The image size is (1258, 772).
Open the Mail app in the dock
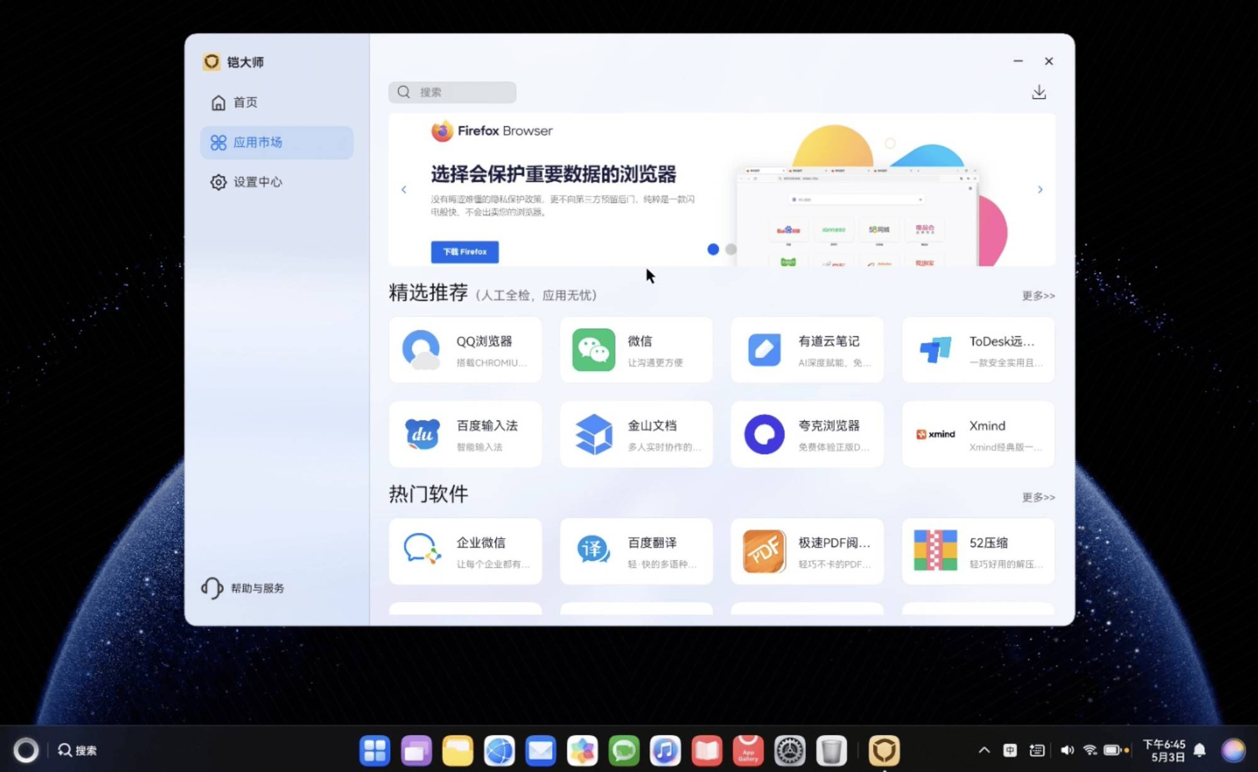coord(541,750)
